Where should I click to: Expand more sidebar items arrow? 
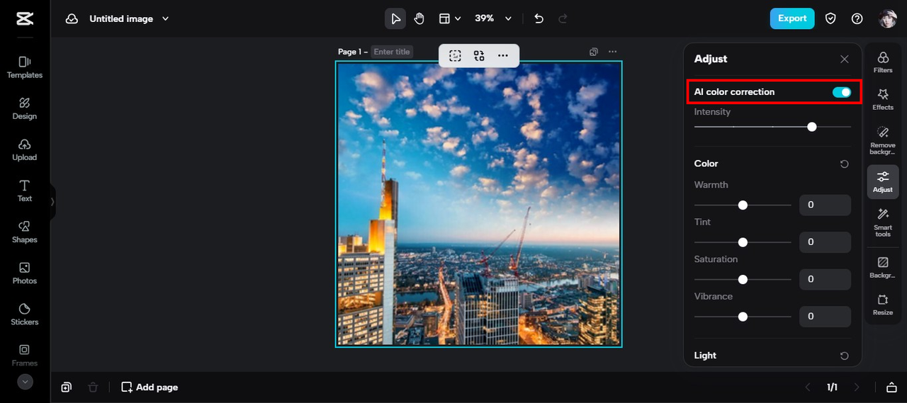pos(25,382)
